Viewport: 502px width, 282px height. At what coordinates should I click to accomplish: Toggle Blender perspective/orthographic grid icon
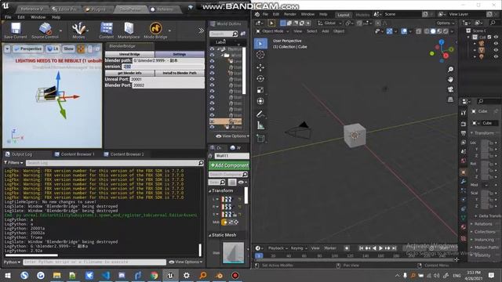(450, 99)
